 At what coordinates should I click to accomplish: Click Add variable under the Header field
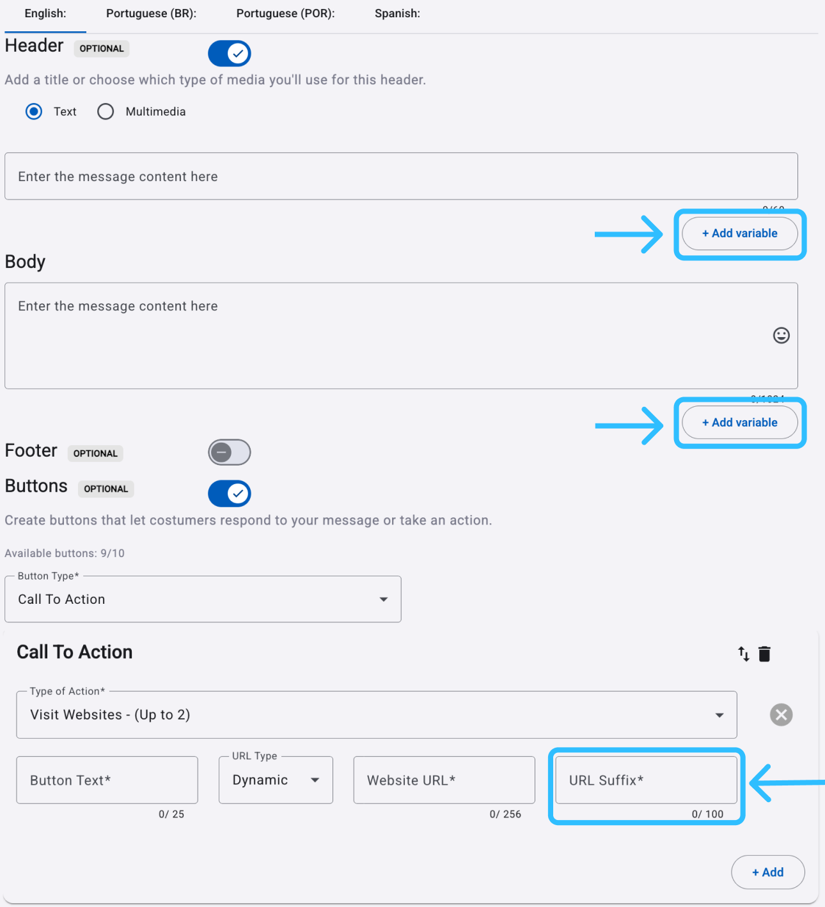click(x=740, y=233)
